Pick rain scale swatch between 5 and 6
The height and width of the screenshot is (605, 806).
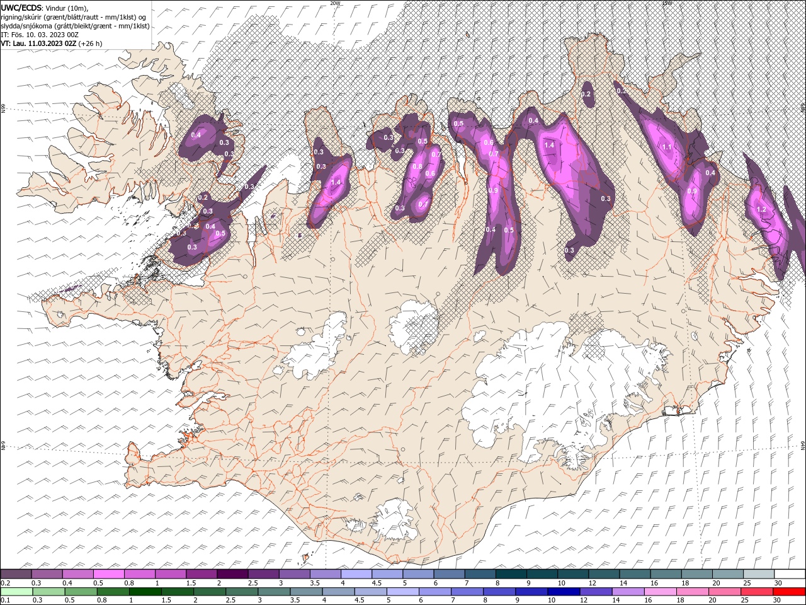402,592
